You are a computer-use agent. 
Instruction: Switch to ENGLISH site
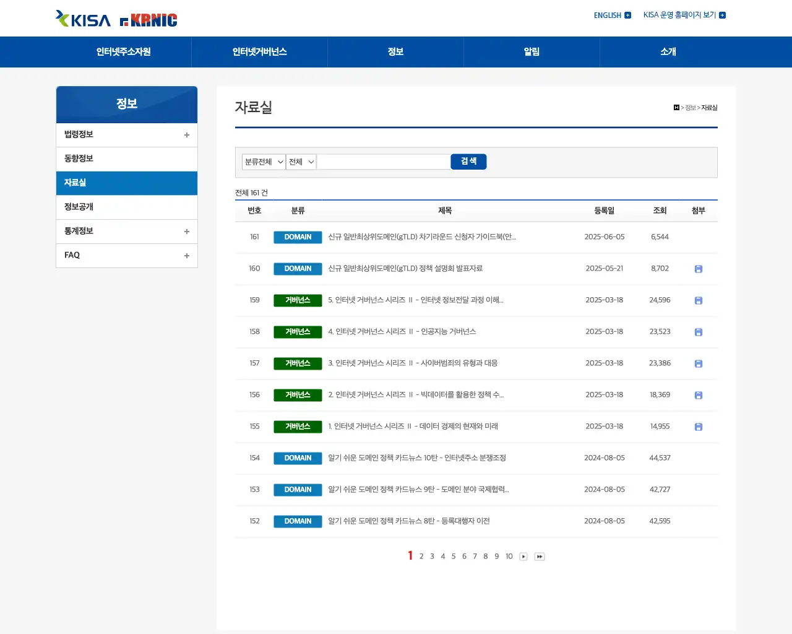[x=608, y=15]
